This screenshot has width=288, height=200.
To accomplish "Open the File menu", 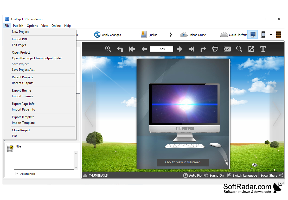I will [x=7, y=26].
